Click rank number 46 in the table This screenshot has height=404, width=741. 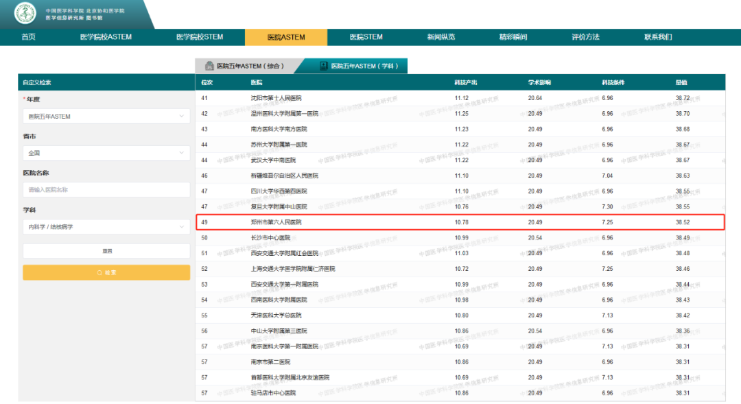[x=204, y=176]
